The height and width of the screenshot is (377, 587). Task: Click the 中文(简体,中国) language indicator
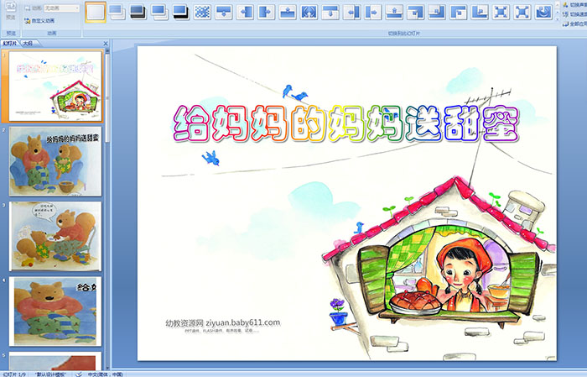105,374
